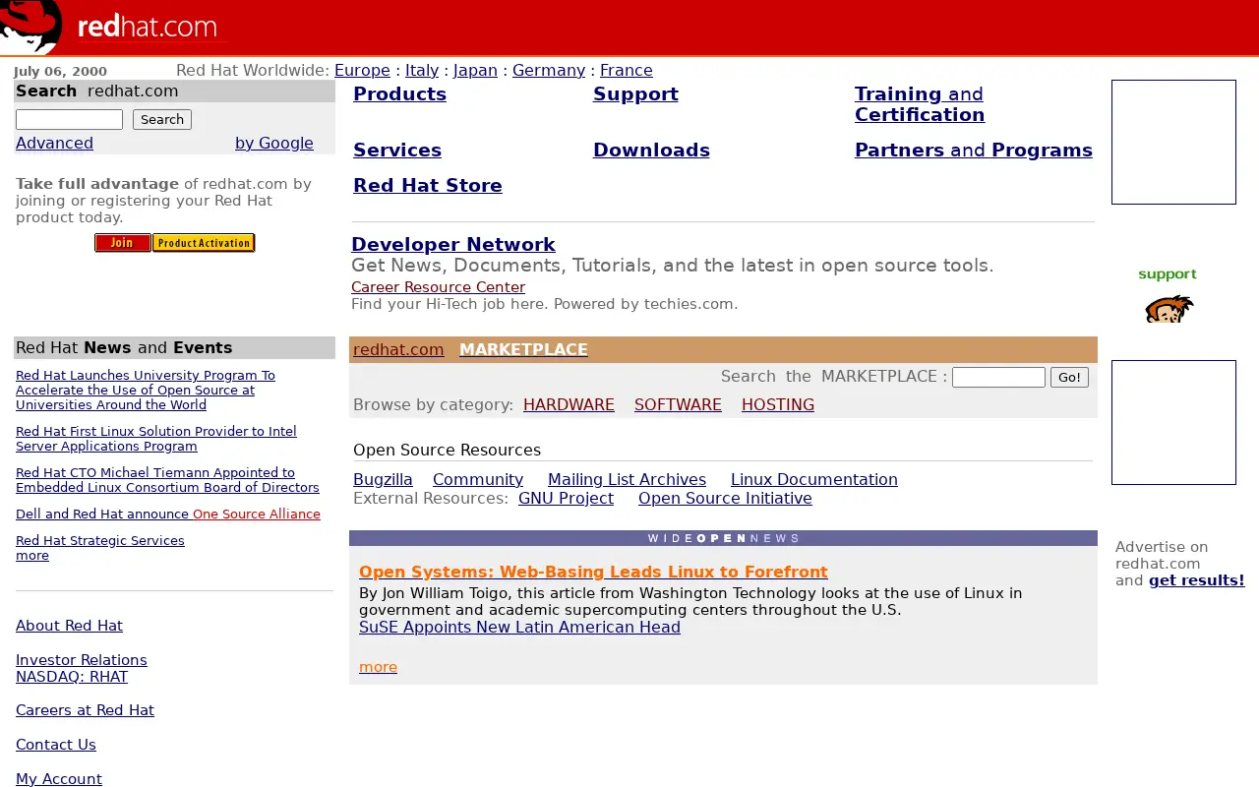Focus the redhat.com search text box
Image resolution: width=1259 pixels, height=787 pixels.
[x=69, y=119]
